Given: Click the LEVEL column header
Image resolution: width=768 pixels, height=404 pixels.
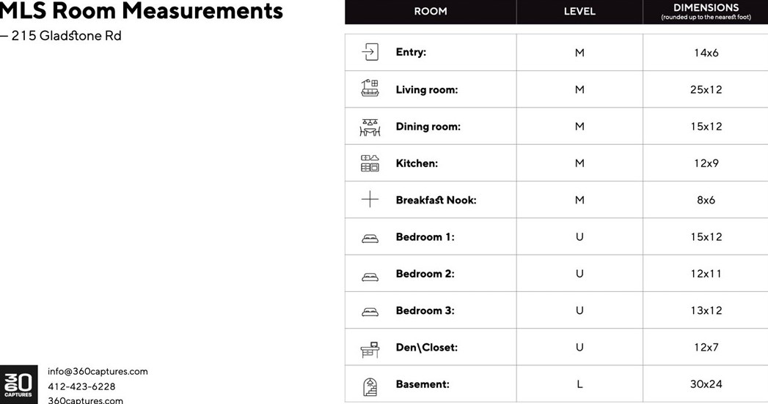Looking at the screenshot, I should coord(579,12).
